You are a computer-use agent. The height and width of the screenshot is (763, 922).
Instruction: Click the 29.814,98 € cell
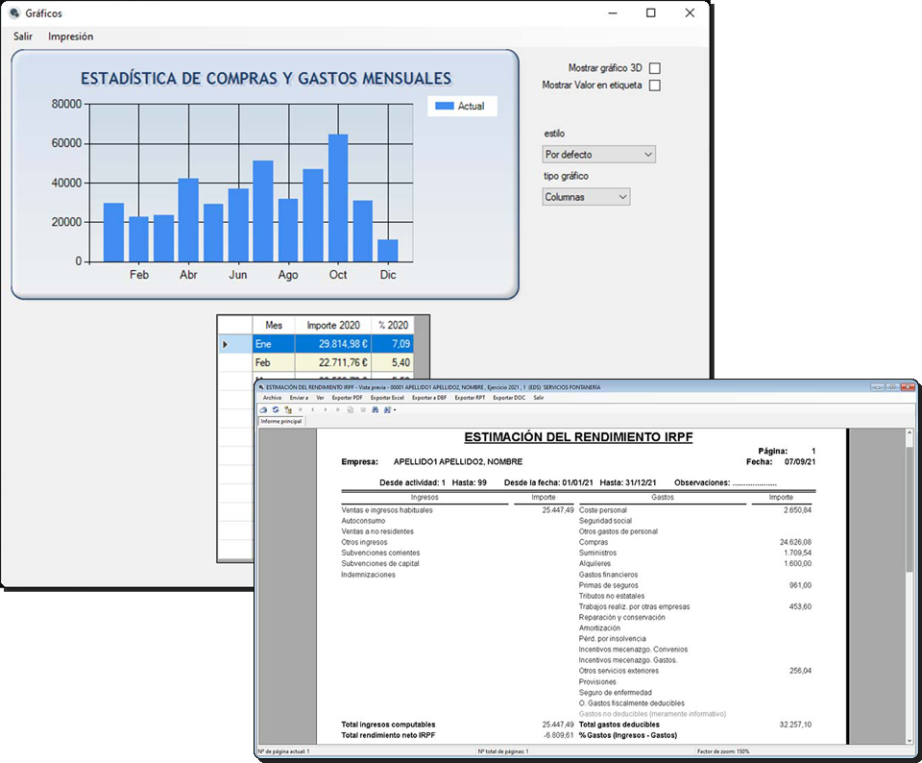coord(333,344)
